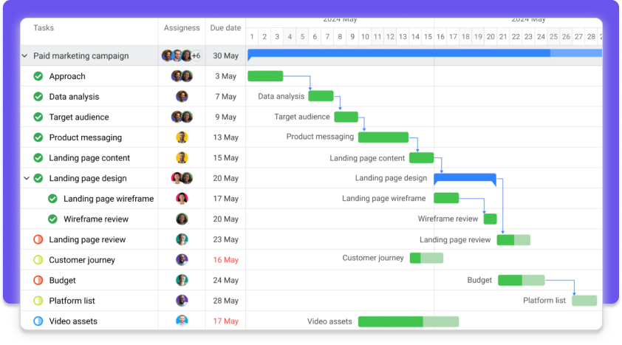This screenshot has width=622, height=345.
Task: Click the Budget status circle
Action: tap(38, 281)
